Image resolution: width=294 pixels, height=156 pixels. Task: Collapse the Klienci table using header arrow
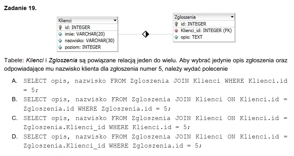tap(115, 20)
